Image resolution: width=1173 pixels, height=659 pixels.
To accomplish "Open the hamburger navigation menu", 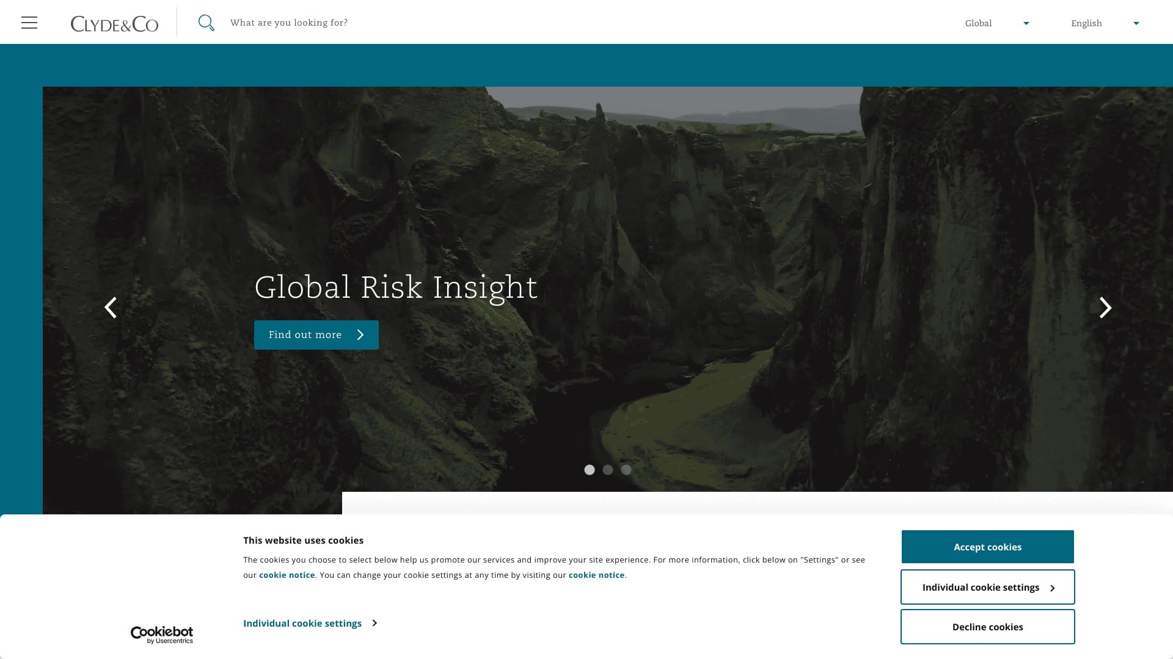I will tap(29, 22).
